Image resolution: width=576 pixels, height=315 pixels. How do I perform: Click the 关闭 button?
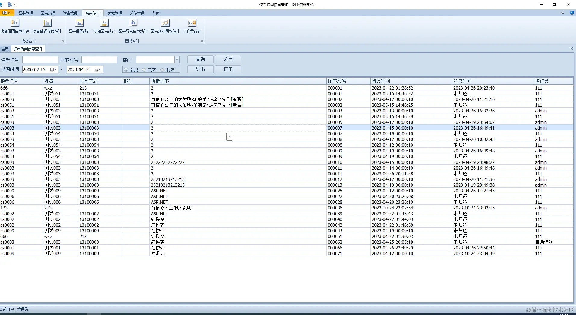pyautogui.click(x=228, y=59)
